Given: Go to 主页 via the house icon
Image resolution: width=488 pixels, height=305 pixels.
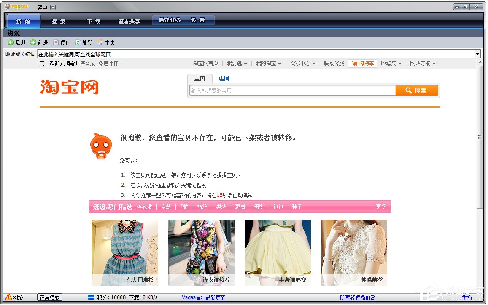Looking at the screenshot, I should click(100, 42).
